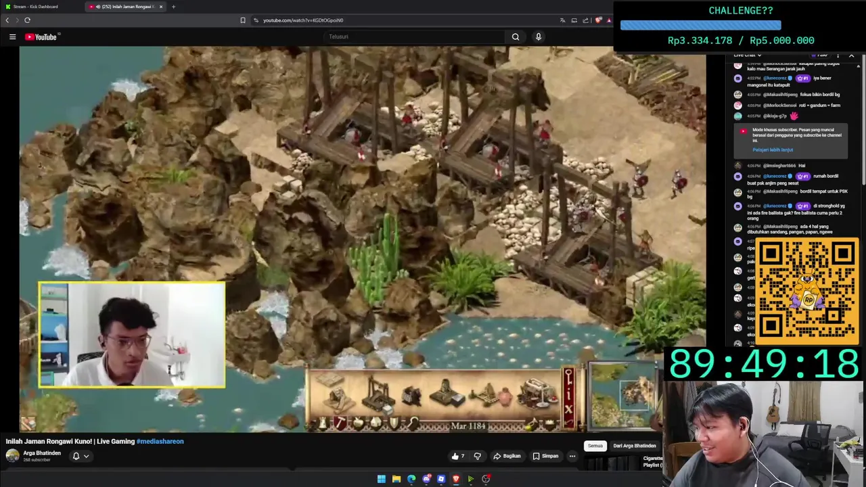Click the Mar 1184 date label
Screen dimensions: 866x487
pos(468,426)
